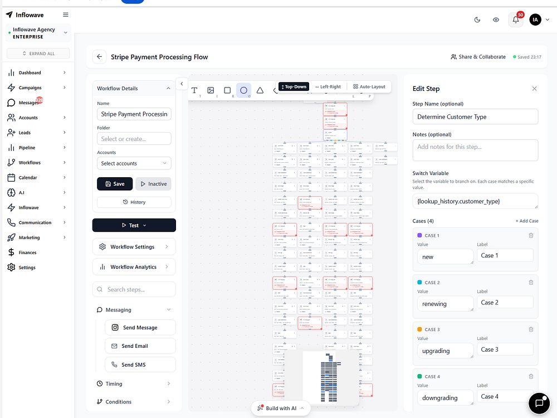Expand the Conditions steps category

[x=134, y=402]
